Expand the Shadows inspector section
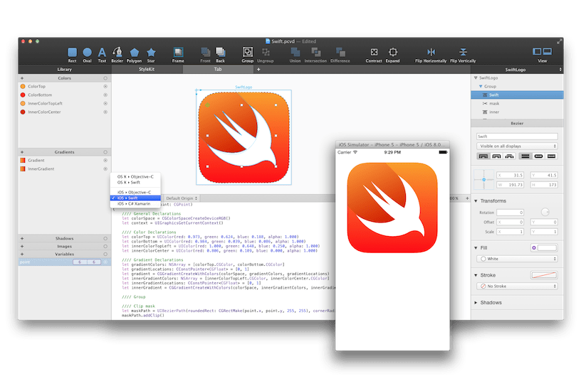This screenshot has width=586, height=391. (476, 303)
